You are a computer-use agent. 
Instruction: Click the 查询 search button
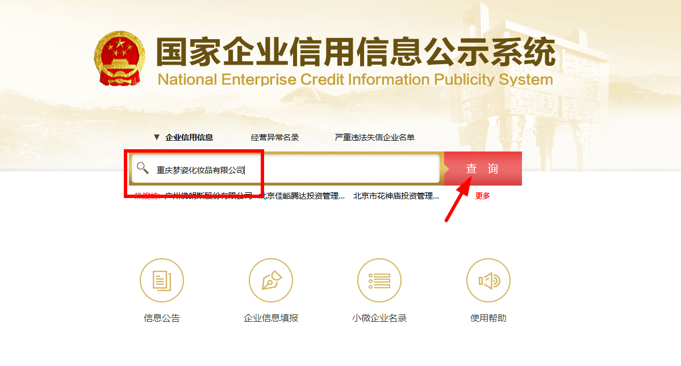point(483,169)
